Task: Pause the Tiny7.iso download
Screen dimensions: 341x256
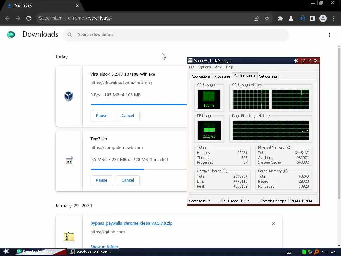Action: 102,180
